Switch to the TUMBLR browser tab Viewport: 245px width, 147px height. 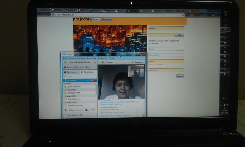(x=56, y=10)
